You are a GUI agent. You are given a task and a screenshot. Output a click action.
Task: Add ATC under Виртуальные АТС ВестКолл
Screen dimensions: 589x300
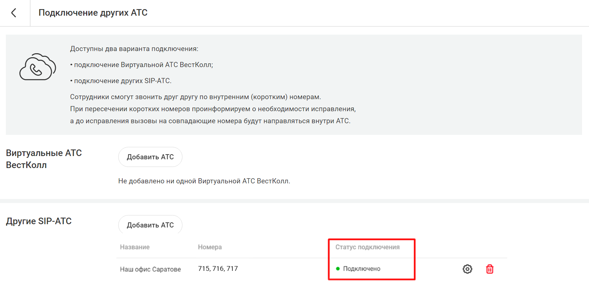(x=150, y=157)
